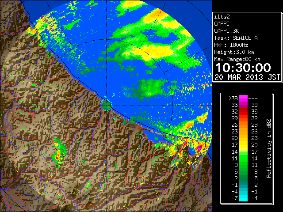Screen dimensions: 283x212
Task: Click the '-7' legend label
Action: tap(234, 198)
